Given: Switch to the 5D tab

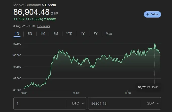Looking at the screenshot, I should 30,34.
